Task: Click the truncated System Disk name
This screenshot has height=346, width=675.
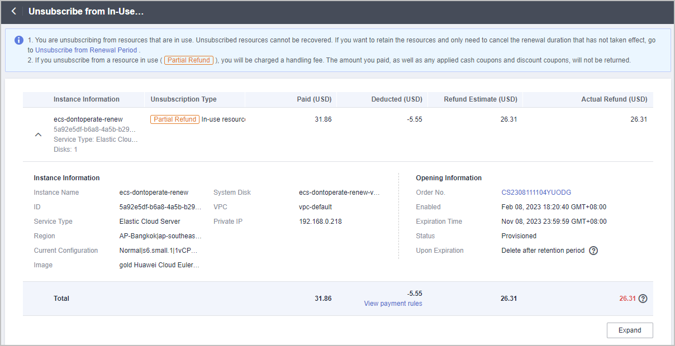Action: coord(339,193)
